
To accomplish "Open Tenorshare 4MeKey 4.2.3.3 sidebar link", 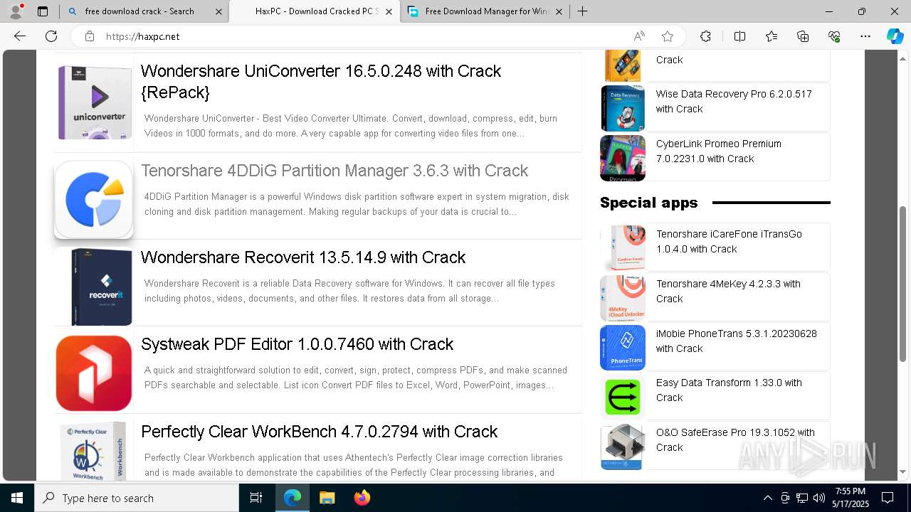I will click(x=728, y=292).
